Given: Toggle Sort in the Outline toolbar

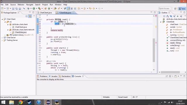Looking at the screenshot, I should tap(167, 16).
